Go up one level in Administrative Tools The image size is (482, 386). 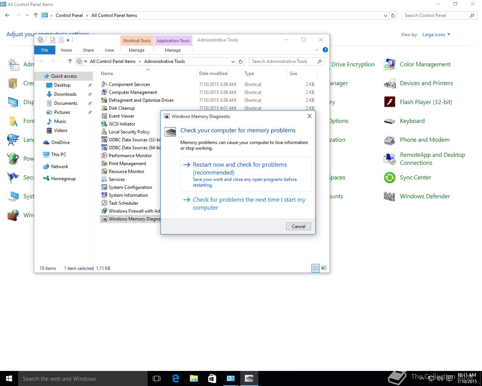tap(70, 61)
